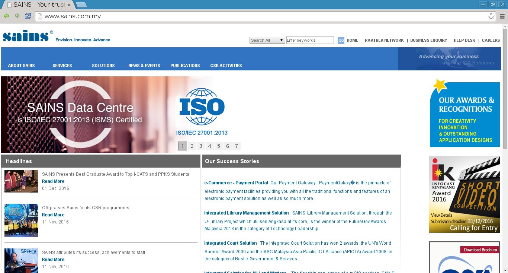Open the browser hamburger menu
The width and height of the screenshot is (508, 273).
coord(502,16)
